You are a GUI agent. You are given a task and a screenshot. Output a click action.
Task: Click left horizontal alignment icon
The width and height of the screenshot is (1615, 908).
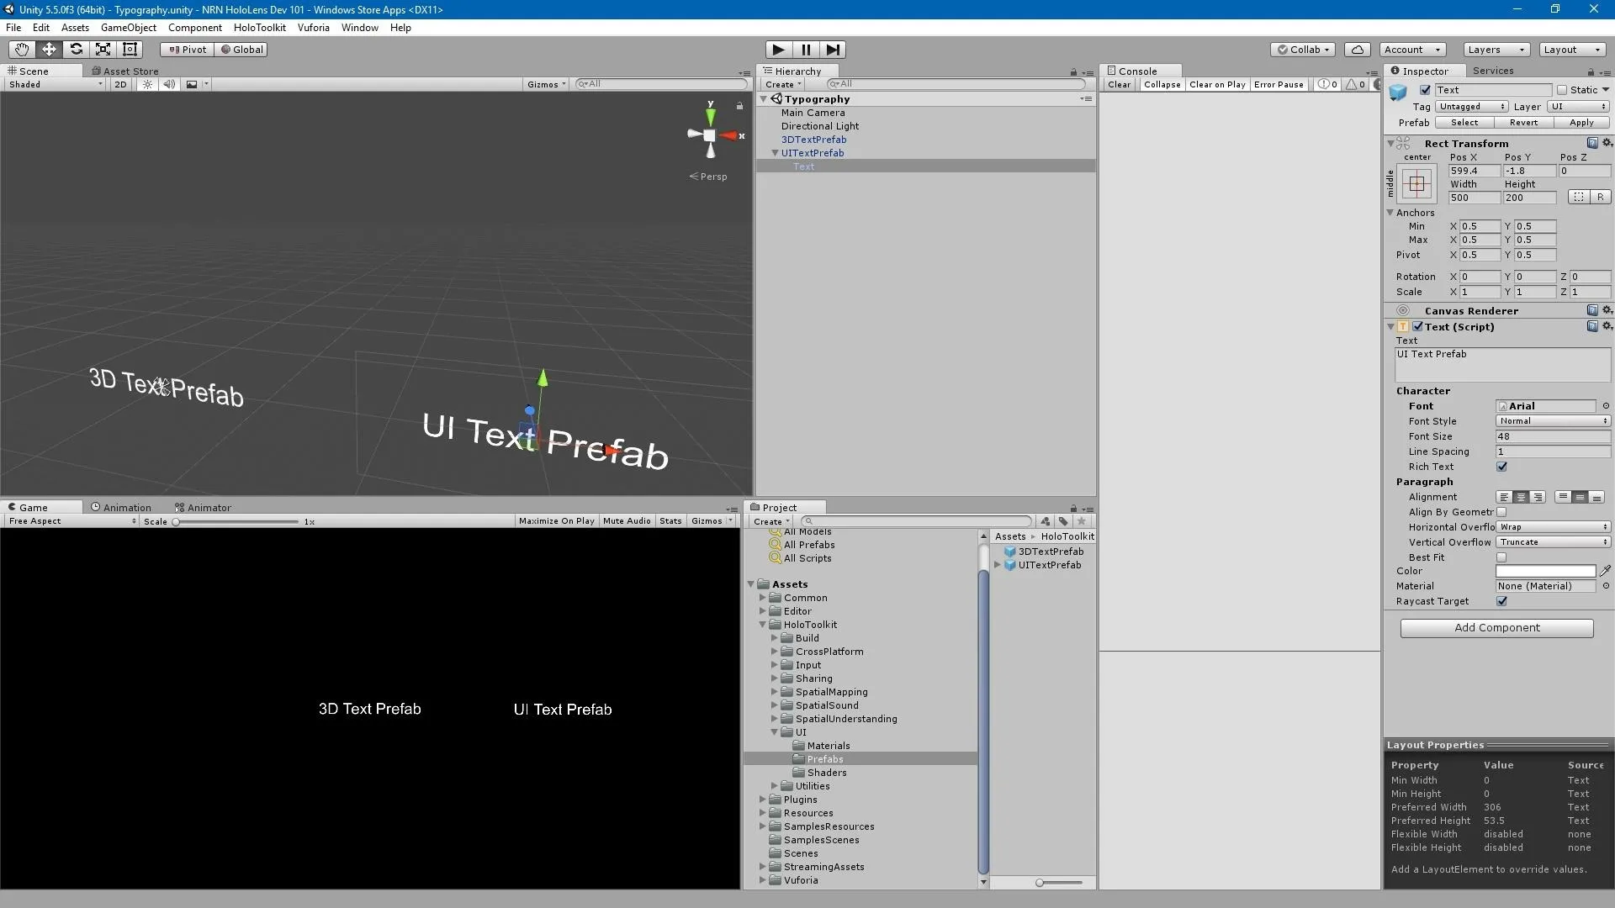1504,497
